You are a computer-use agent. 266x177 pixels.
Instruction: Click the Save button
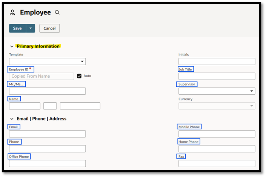tap(17, 28)
